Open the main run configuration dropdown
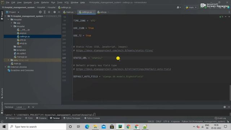The width and height of the screenshot is (231, 130). coord(191,7)
